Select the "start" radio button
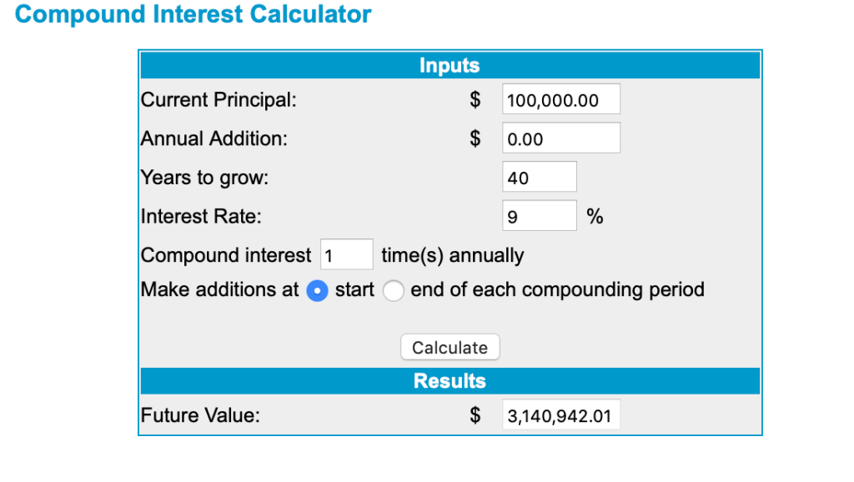The height and width of the screenshot is (482, 854). click(x=318, y=290)
